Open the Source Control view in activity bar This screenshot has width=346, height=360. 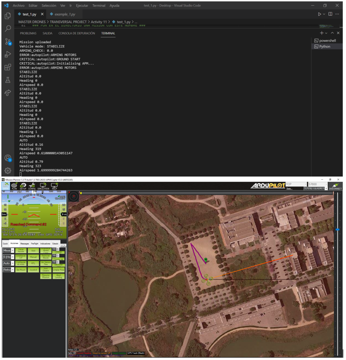point(7,42)
